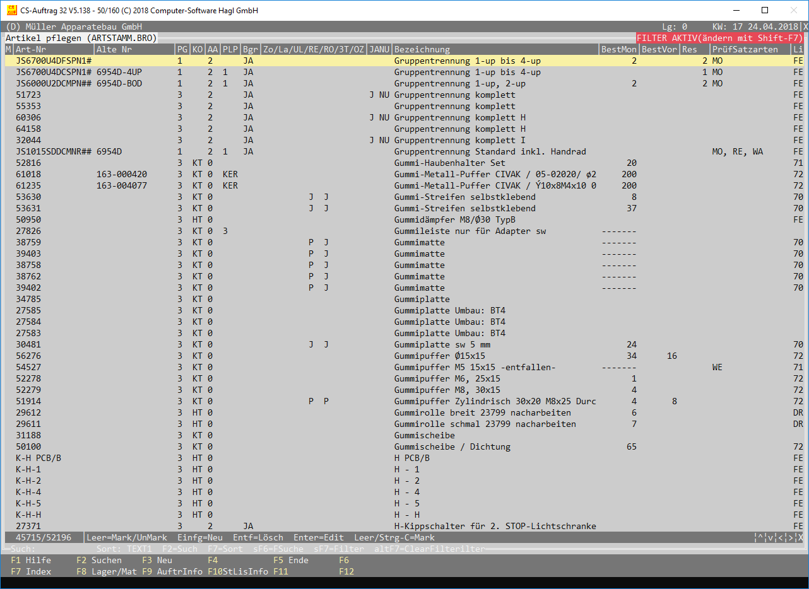The height and width of the screenshot is (589, 809).
Task: Select F8 Lager/Mat function
Action: pyautogui.click(x=99, y=571)
